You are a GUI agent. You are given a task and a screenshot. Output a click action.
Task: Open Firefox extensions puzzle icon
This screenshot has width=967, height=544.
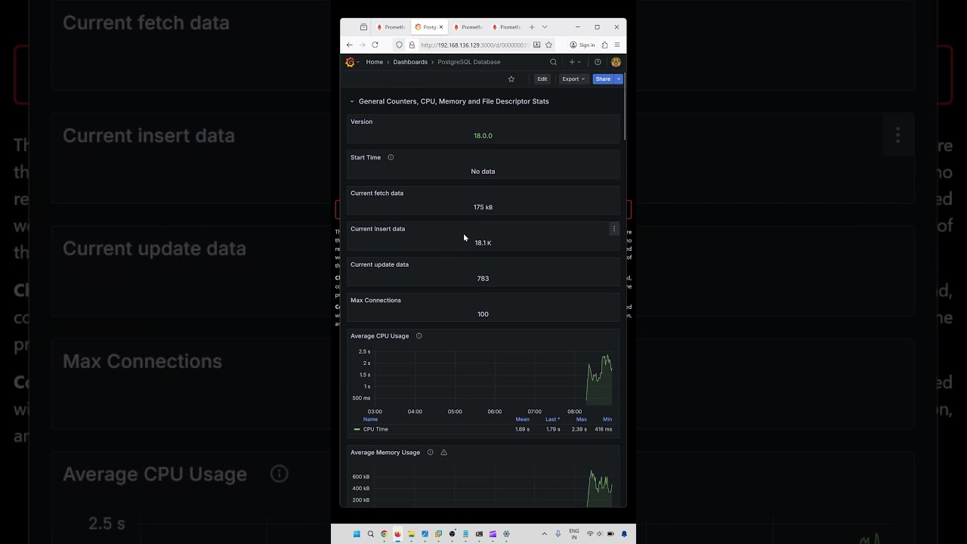coord(604,45)
